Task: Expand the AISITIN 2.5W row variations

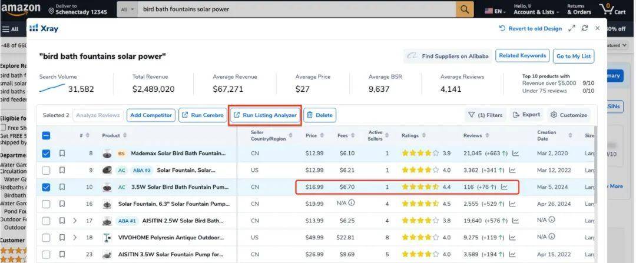Action: pos(75,221)
